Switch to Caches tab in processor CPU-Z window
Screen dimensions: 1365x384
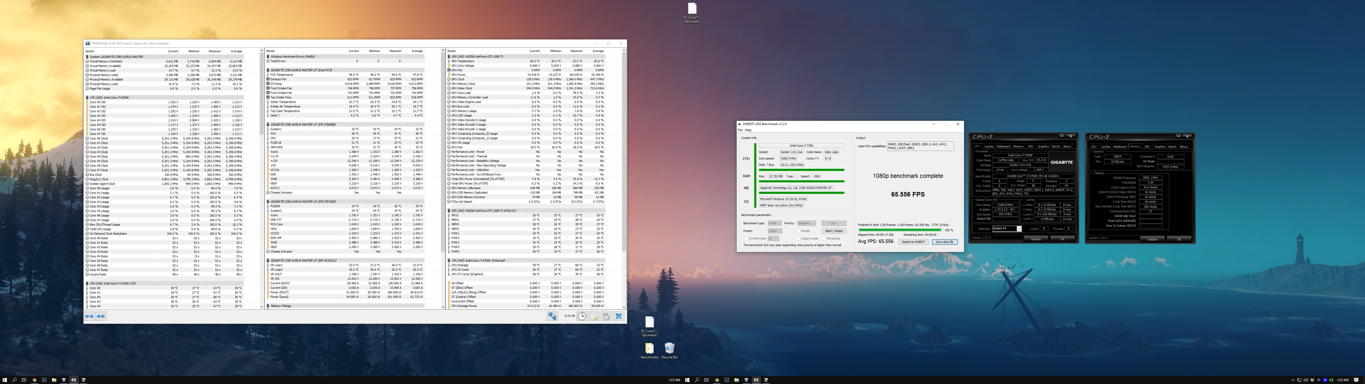(x=989, y=146)
